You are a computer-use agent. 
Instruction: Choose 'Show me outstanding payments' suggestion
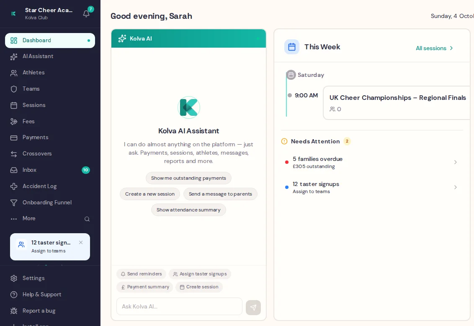(x=188, y=178)
